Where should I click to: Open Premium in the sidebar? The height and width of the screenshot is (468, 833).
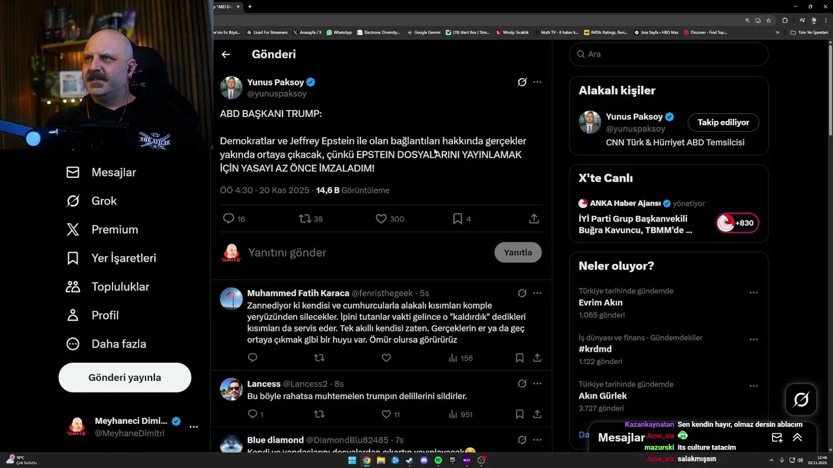coord(102,229)
